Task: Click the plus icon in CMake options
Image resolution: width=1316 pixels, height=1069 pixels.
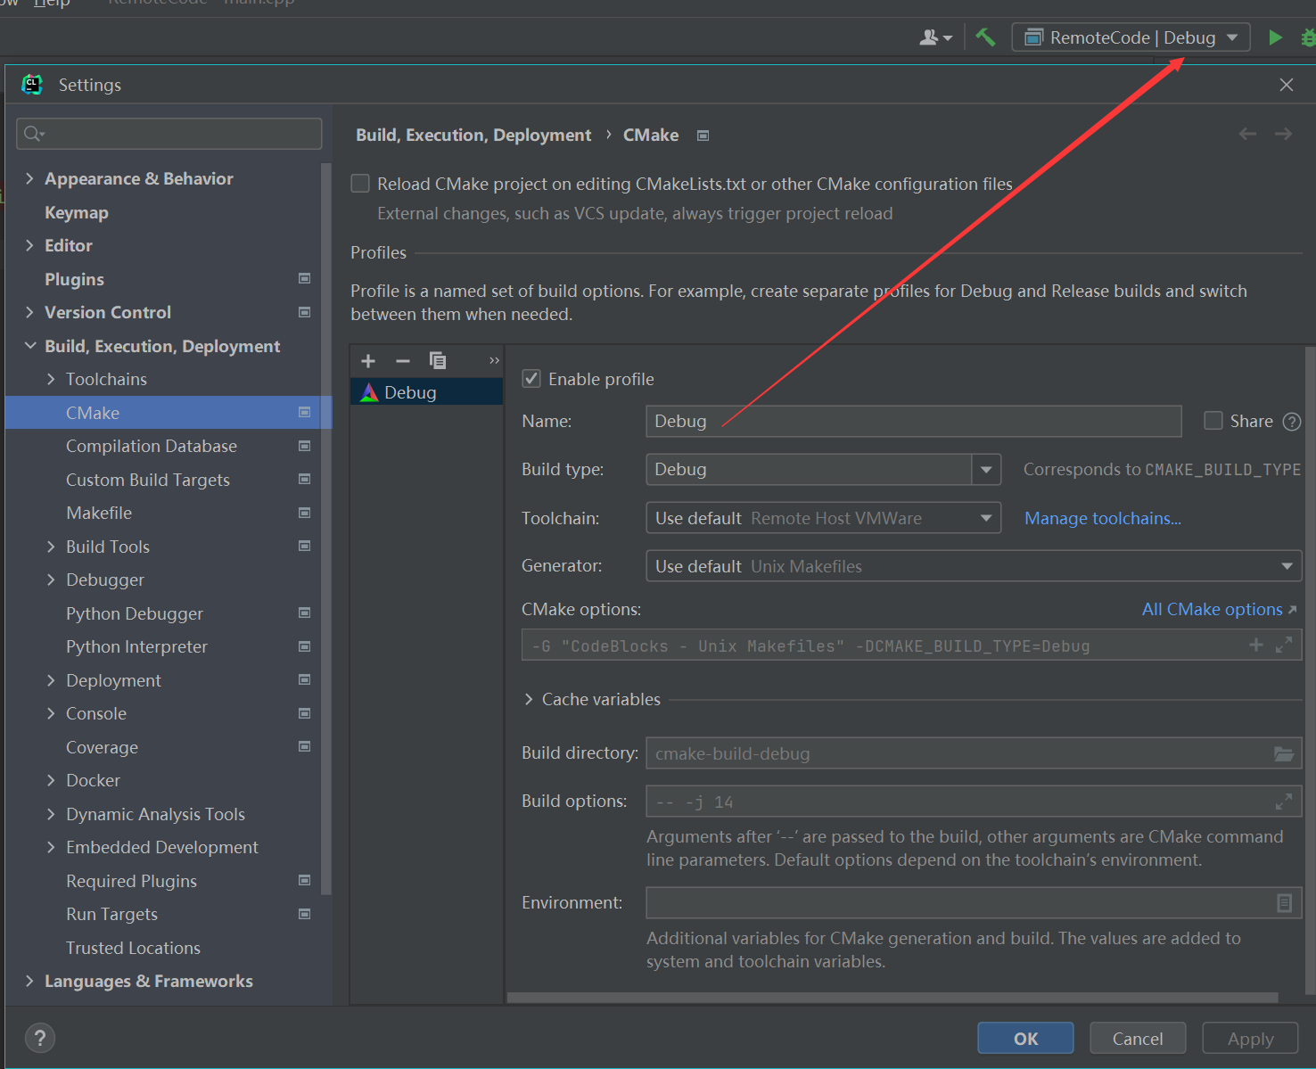Action: 1256,645
